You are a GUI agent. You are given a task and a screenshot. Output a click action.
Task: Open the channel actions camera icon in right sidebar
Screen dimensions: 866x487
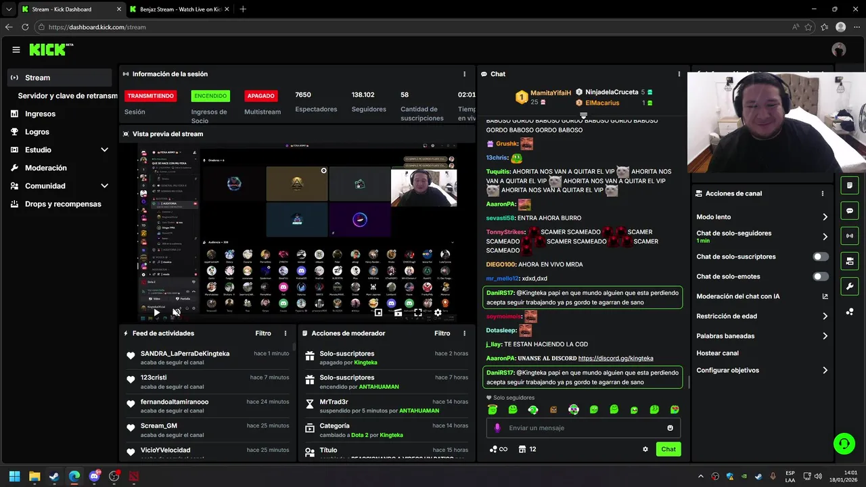(850, 261)
